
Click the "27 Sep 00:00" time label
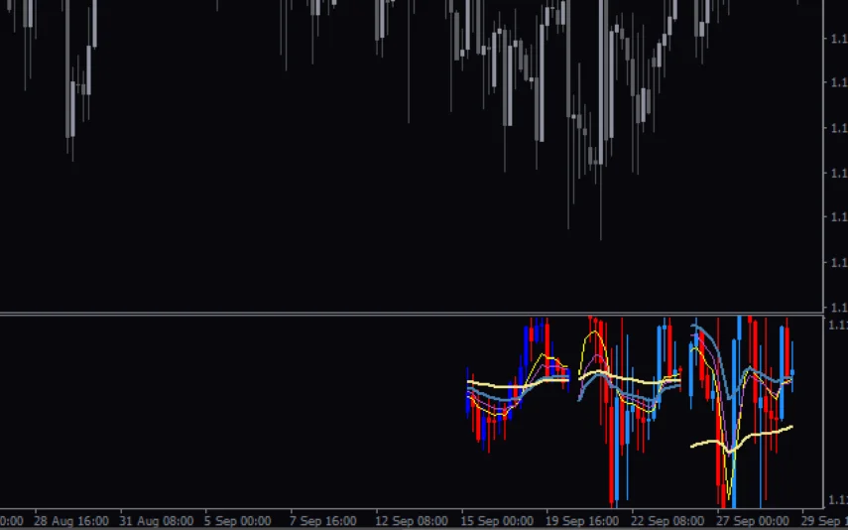point(756,520)
